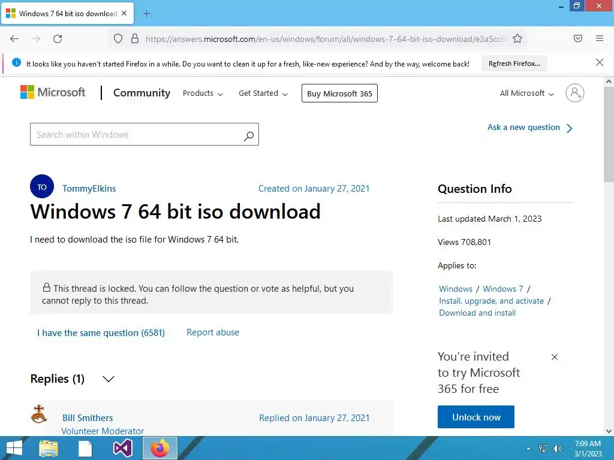Click the Firefox taskbar icon
This screenshot has height=460, width=614.
159,448
